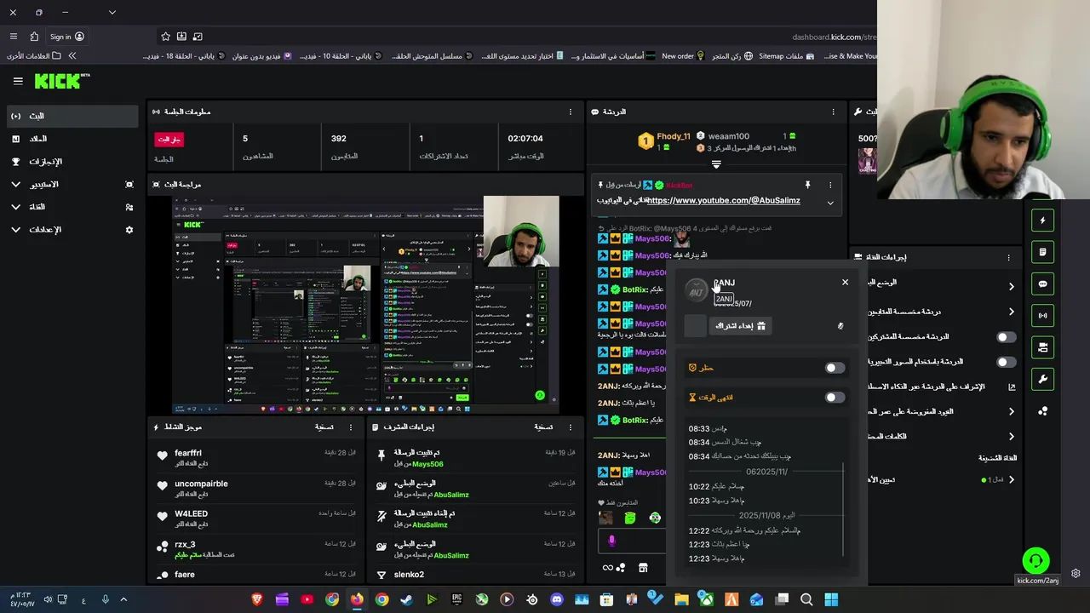Viewport: 1090px width, 613px height.
Task: Open the document notes sidebar icon
Action: tap(1042, 252)
